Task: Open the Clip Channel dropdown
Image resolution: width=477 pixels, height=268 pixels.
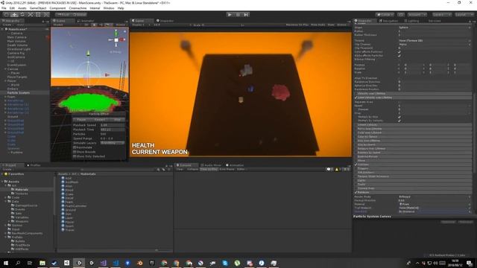Action: 435,45
